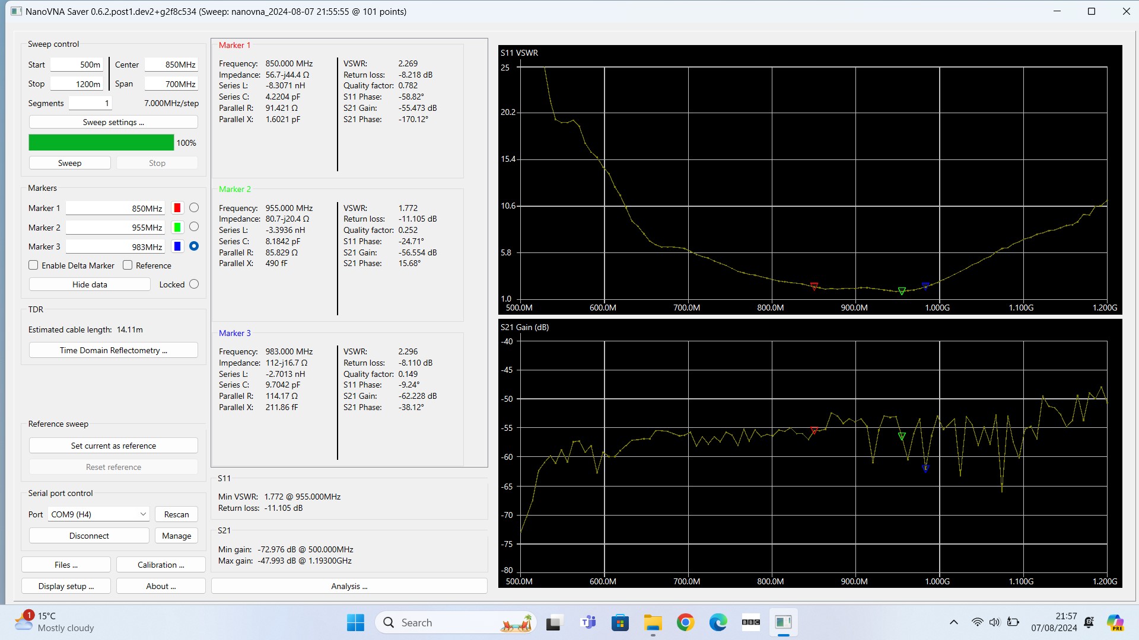
Task: Rescan serial ports
Action: 177,514
